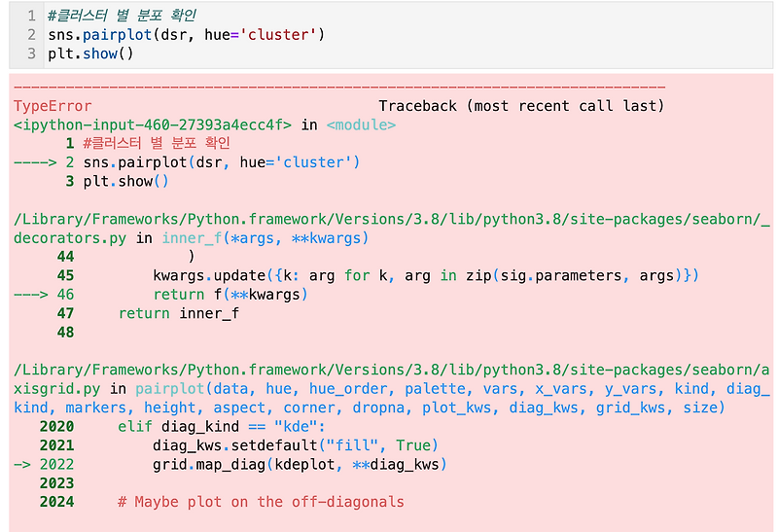Viewport: 778px width, 532px height.
Task: Click 'elif diag_kind == "kde":' line 2020
Action: point(222,426)
